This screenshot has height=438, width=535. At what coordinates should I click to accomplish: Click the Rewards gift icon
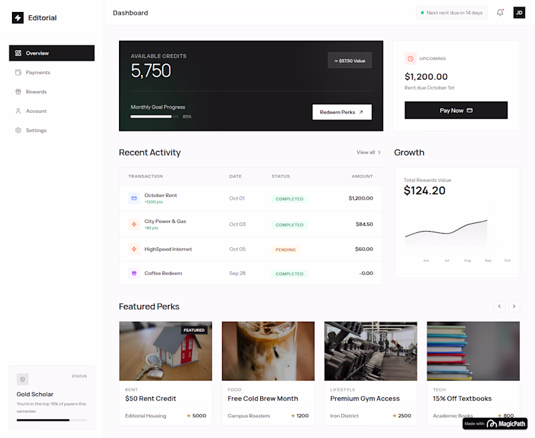click(x=18, y=91)
